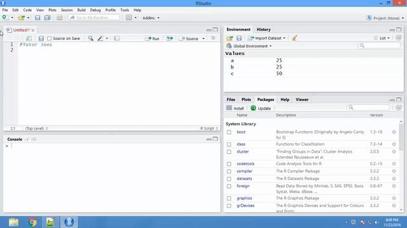The width and height of the screenshot is (407, 228).
Task: Open the Code menu
Action: 27,10
